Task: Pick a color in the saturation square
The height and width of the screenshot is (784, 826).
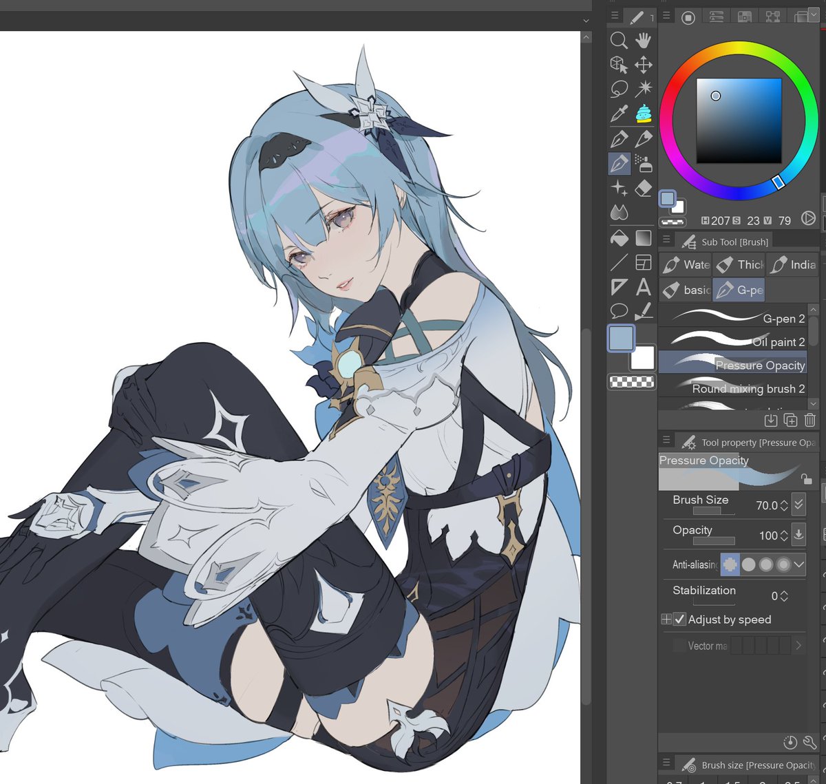Action: [739, 120]
